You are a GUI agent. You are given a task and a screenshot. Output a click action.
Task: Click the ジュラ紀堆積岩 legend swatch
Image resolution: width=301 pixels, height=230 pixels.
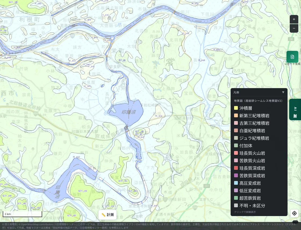(x=236, y=138)
